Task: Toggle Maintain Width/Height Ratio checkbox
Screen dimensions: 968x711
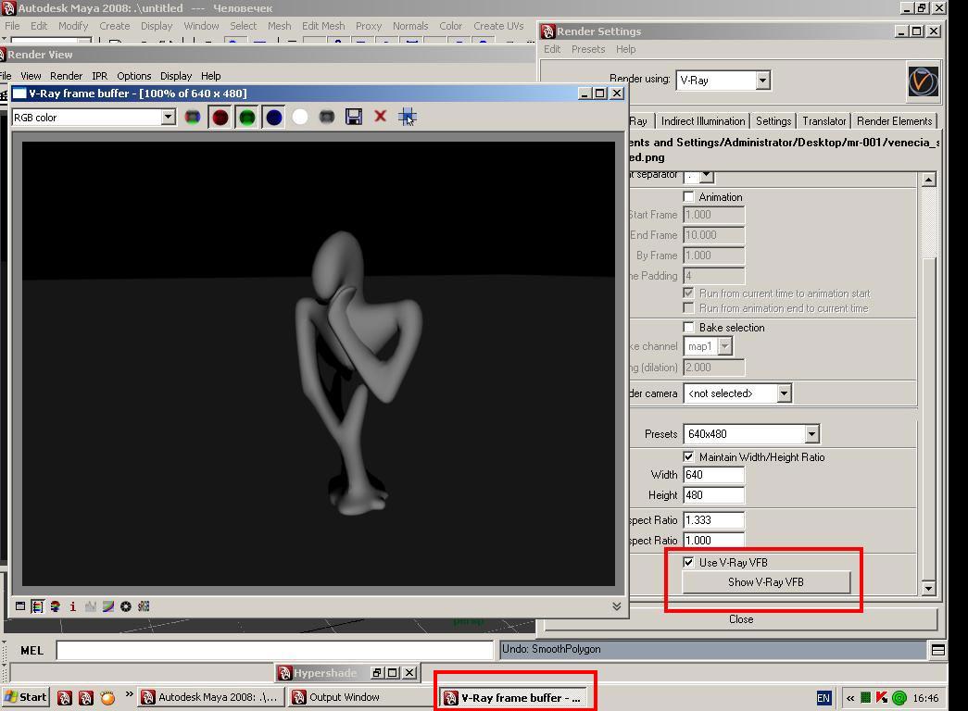Action: 688,456
